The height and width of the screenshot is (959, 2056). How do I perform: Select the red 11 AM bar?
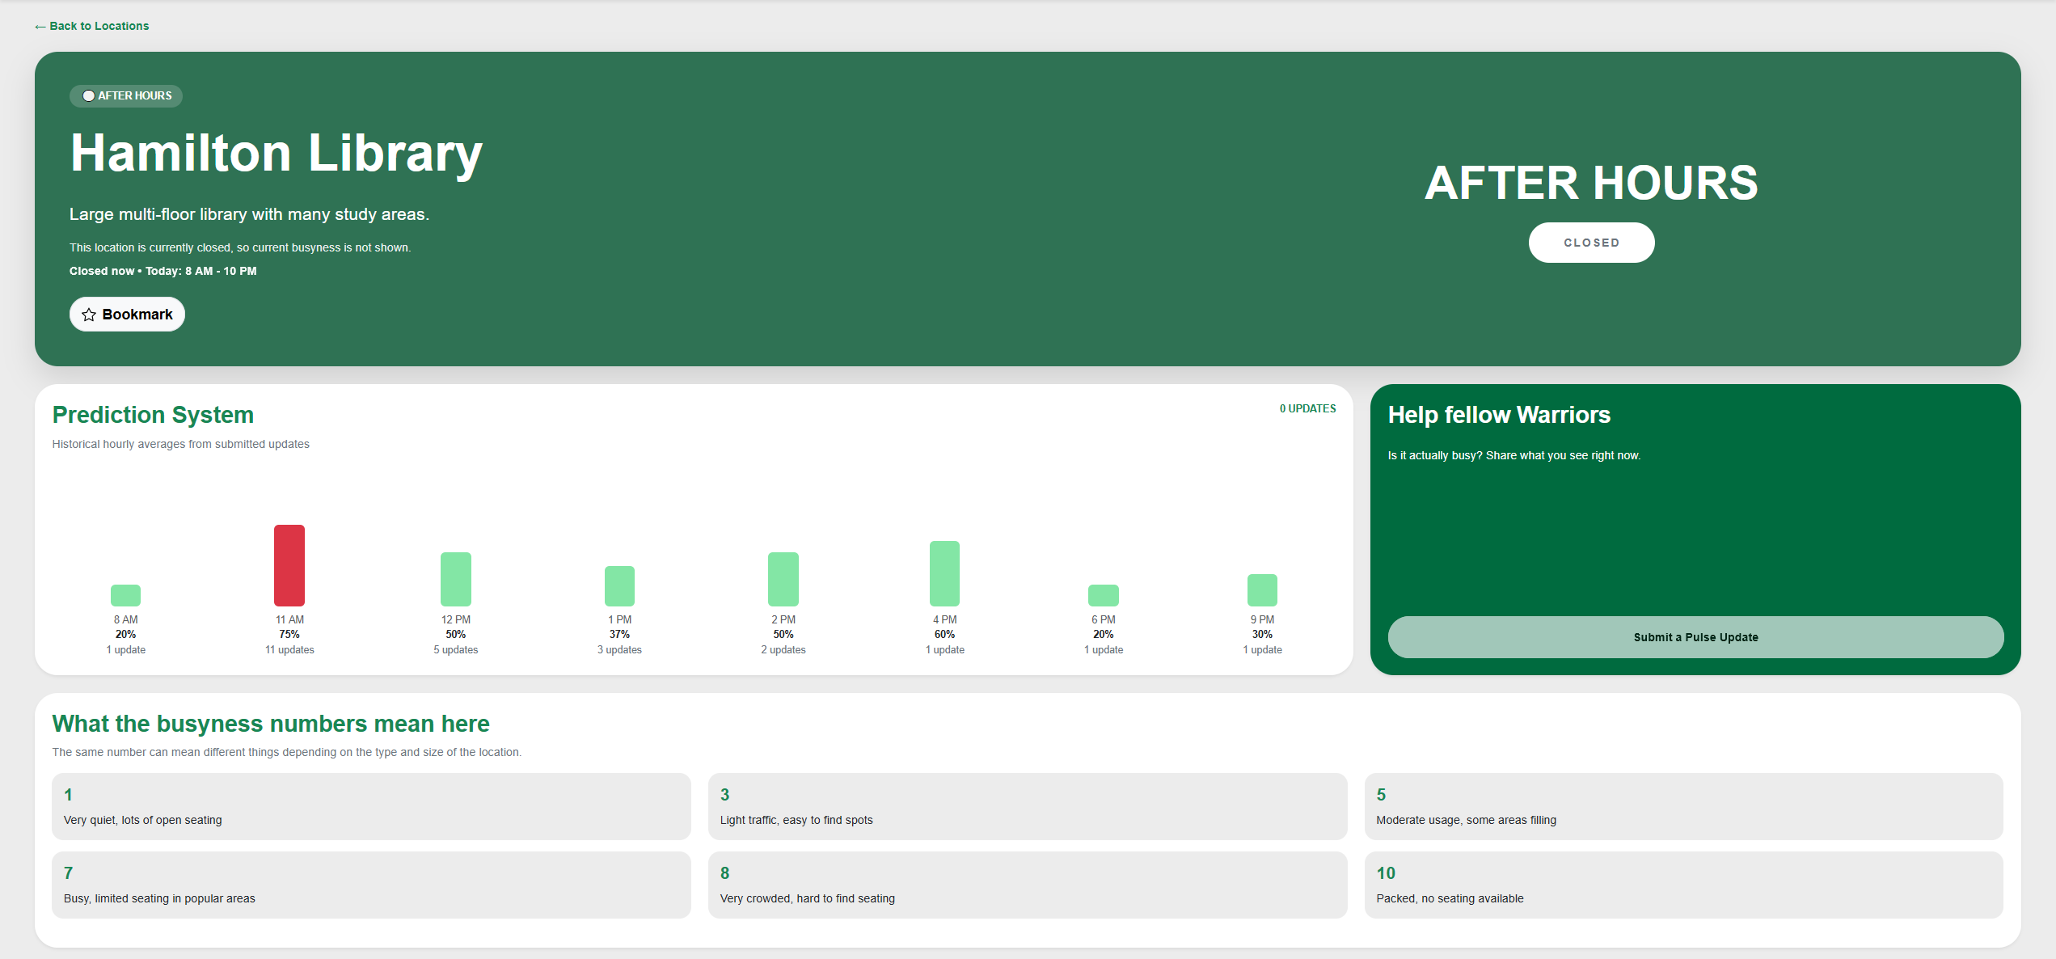pyautogui.click(x=289, y=565)
